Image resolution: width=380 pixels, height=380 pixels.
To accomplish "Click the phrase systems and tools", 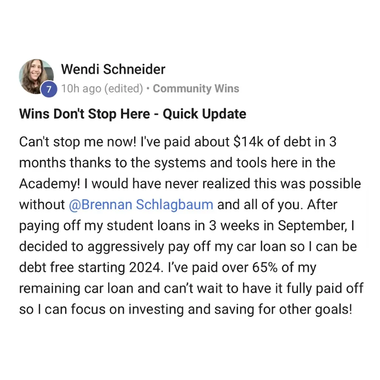I will click(208, 163).
